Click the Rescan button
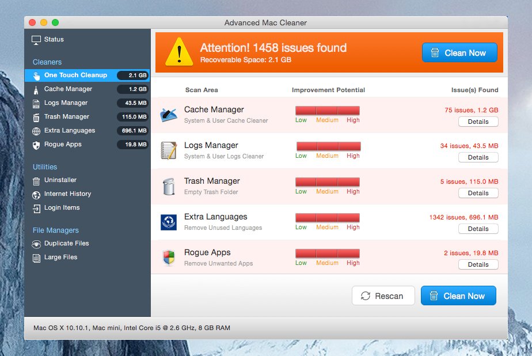The height and width of the screenshot is (356, 532). pos(383,296)
